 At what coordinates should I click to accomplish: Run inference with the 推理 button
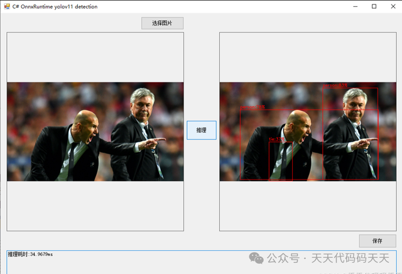202,130
